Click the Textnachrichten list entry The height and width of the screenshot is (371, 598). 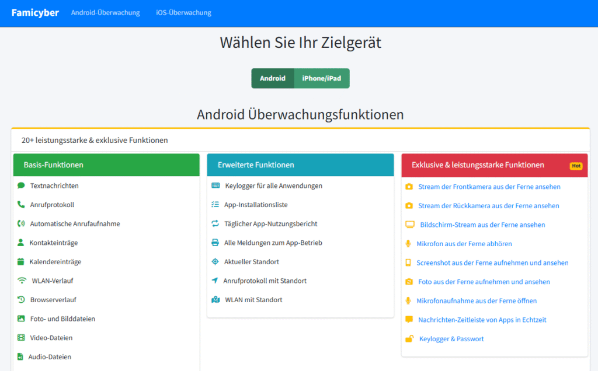[x=54, y=185]
